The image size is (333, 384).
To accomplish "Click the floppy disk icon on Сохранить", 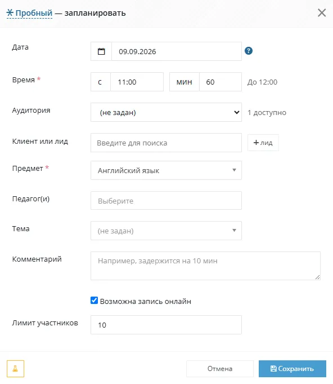I will coord(273,369).
